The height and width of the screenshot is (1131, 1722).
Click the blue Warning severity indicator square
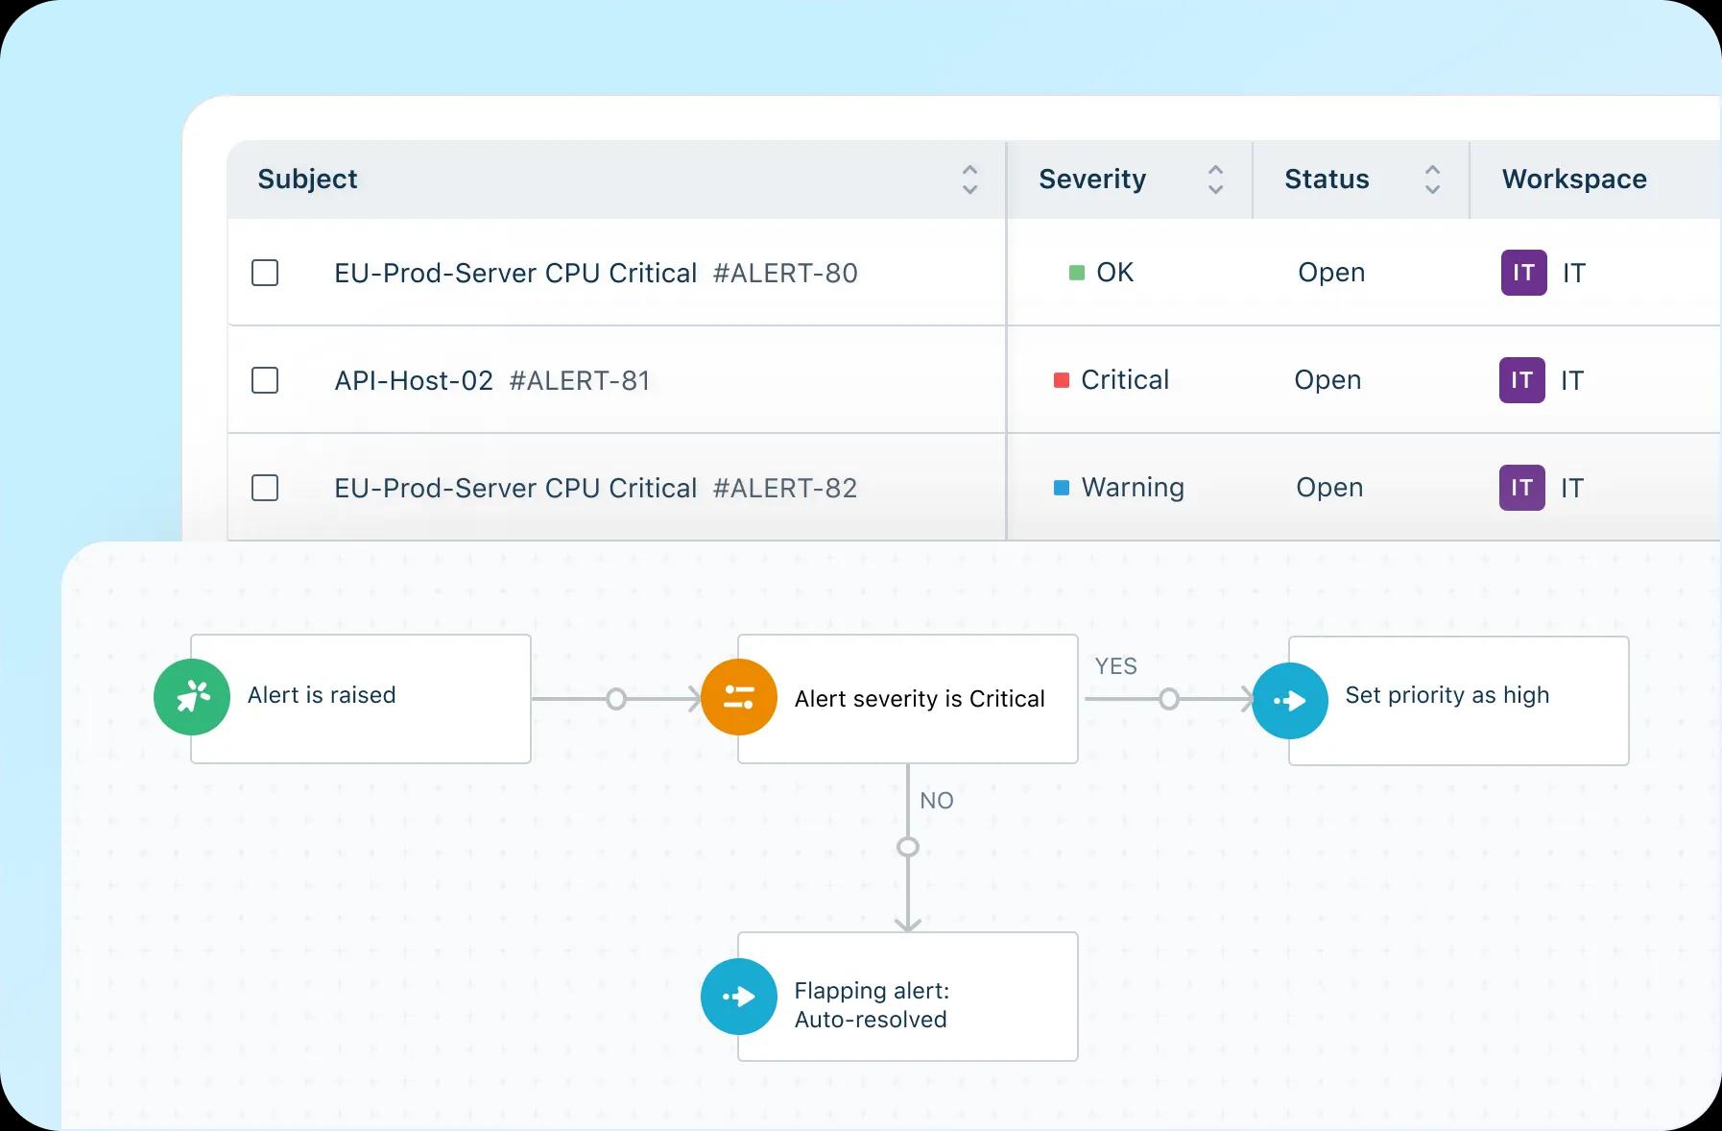click(x=1062, y=488)
